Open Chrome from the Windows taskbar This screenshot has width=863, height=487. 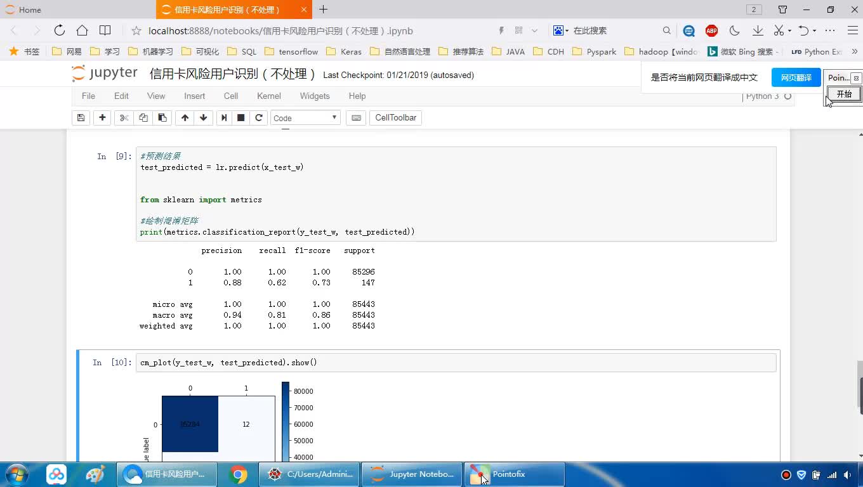(x=239, y=474)
